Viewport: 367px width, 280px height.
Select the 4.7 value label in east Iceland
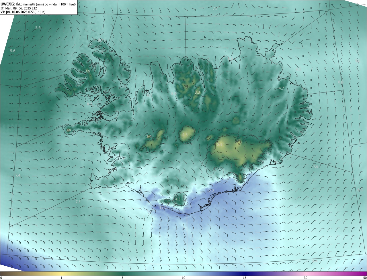click(x=281, y=88)
